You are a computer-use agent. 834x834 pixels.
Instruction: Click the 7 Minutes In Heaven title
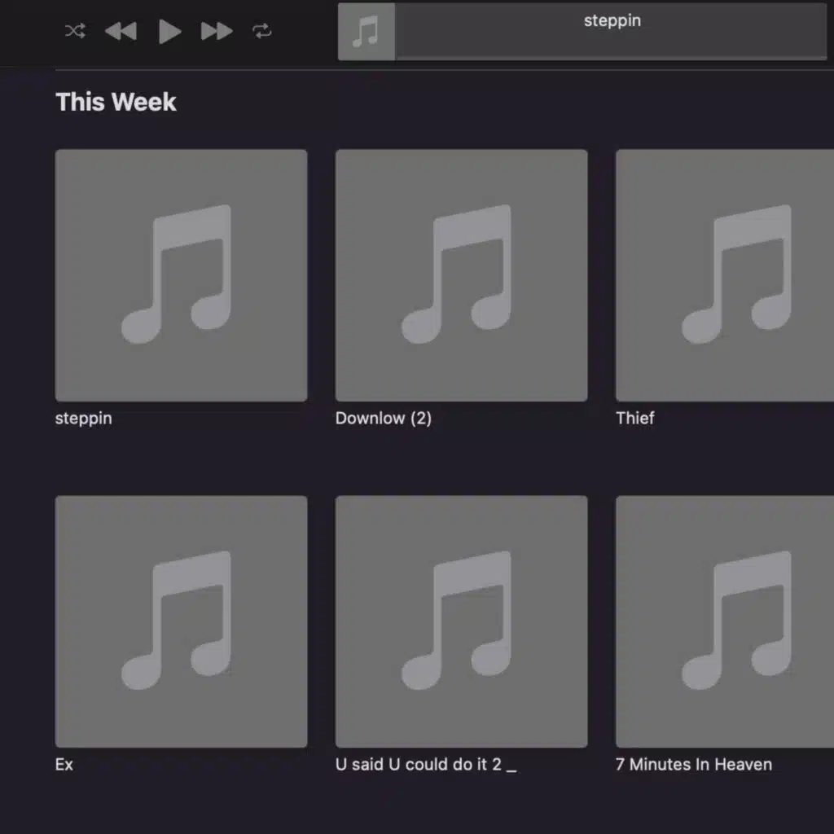694,764
